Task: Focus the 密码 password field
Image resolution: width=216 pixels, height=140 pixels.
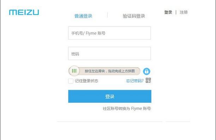Action: coord(109,53)
